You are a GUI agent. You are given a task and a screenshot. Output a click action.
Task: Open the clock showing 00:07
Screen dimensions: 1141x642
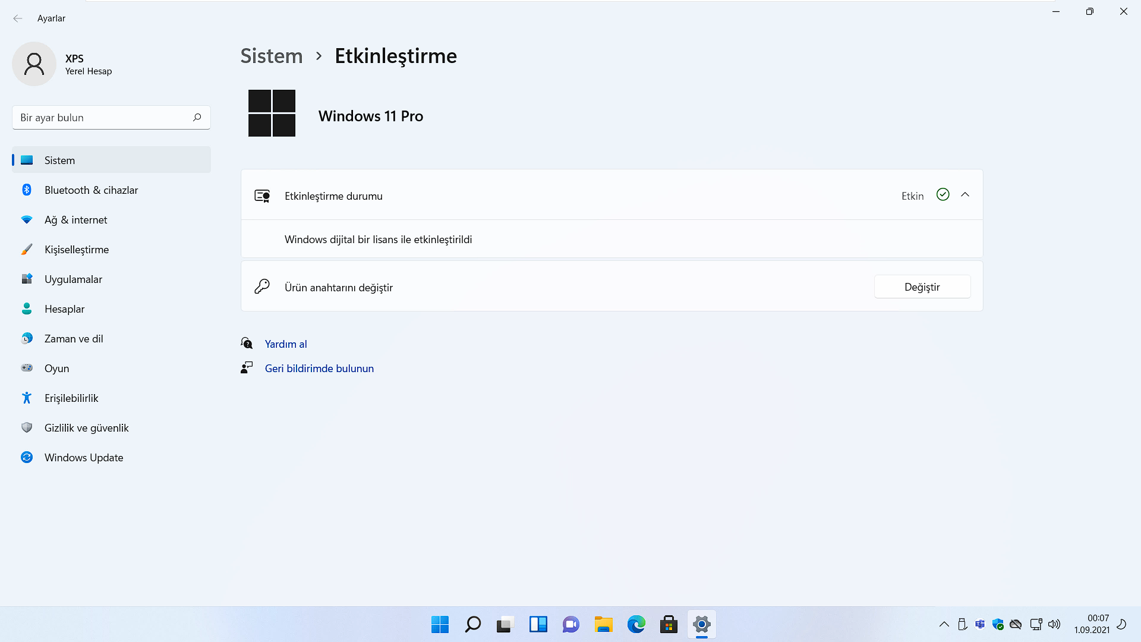coord(1092,624)
